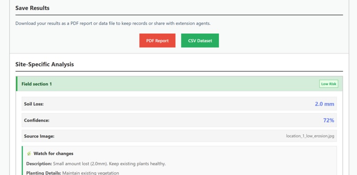Click the Site-Specific Analysis heading
The image size is (357, 175).
(x=45, y=65)
